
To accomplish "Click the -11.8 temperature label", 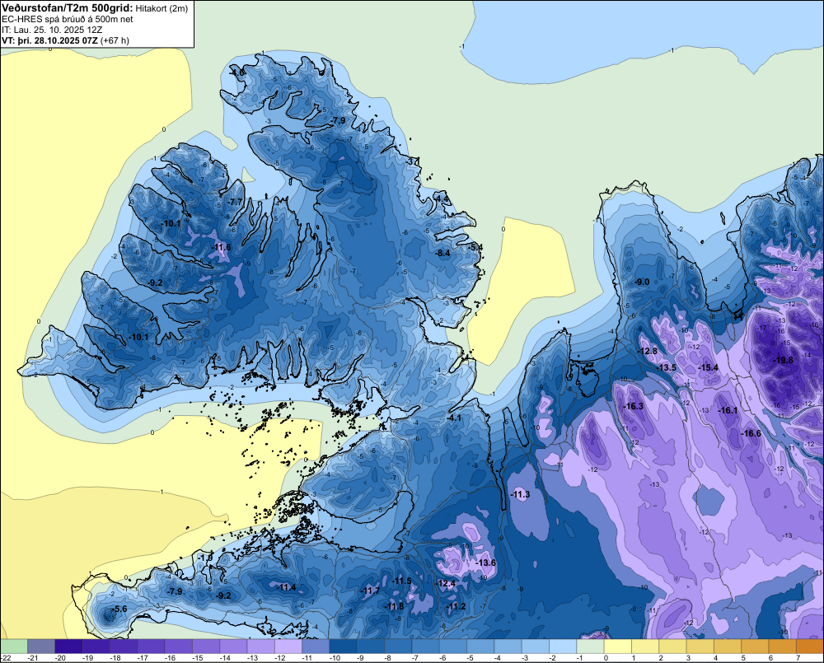I will coord(394,606).
